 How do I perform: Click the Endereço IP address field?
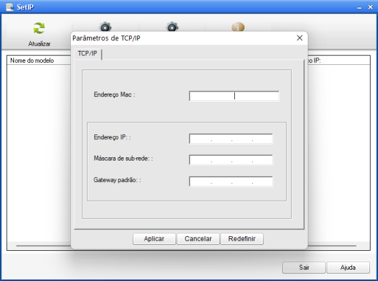(x=231, y=138)
